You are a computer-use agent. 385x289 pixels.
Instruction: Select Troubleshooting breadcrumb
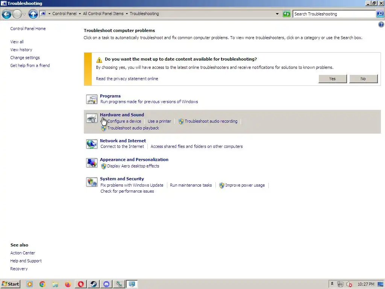(144, 14)
